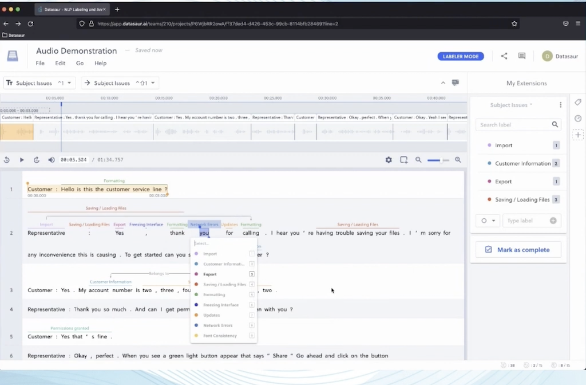Click the Search label input field

515,124
